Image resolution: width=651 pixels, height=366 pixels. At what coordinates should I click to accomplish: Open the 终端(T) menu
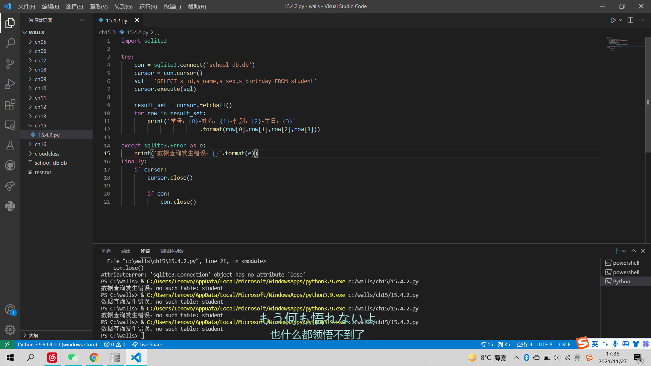click(x=172, y=6)
